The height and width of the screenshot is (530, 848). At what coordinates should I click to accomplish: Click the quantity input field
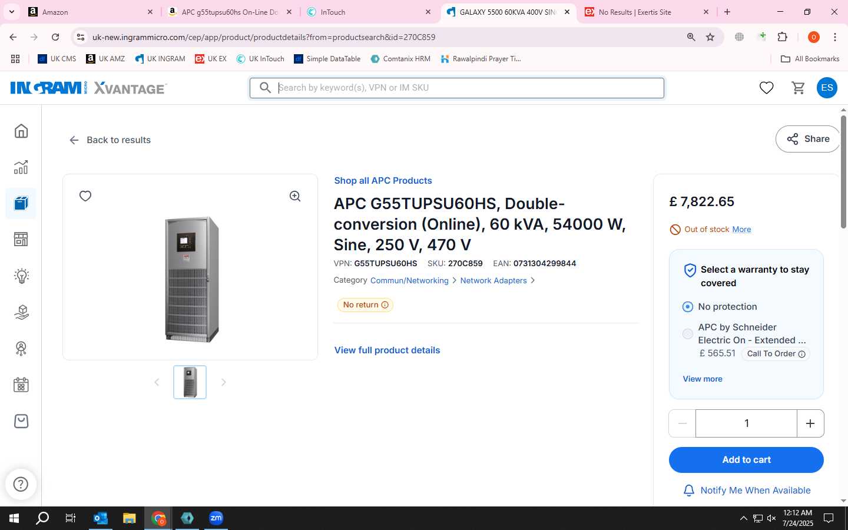746,423
